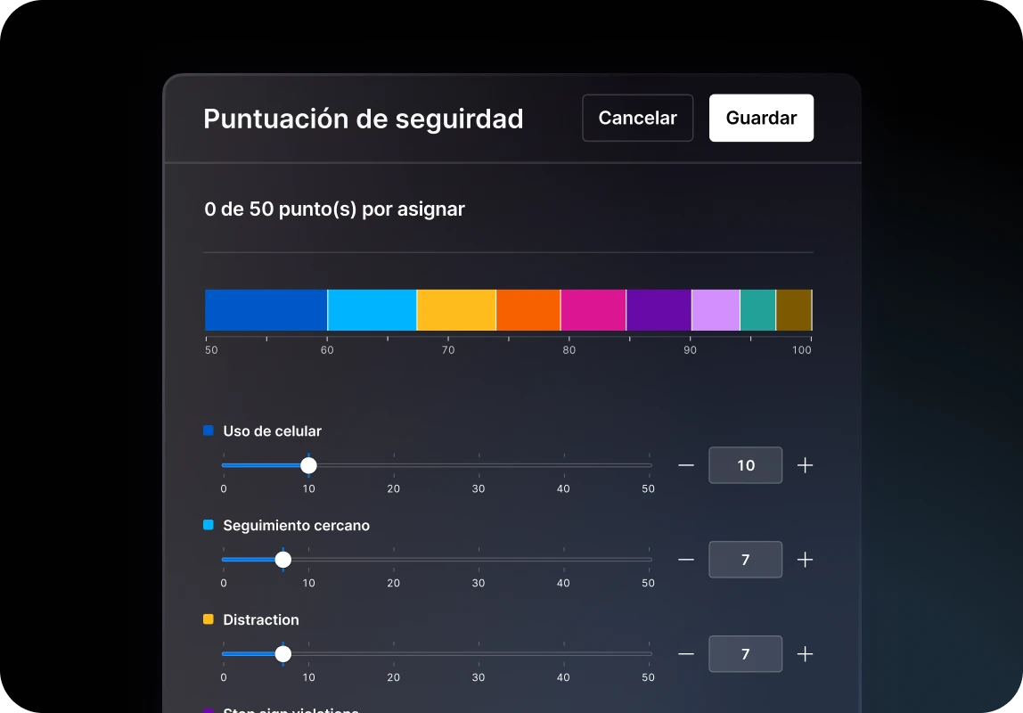Click the cyan legend square beside Seguimiento cercano
Viewport: 1023px width, 713px height.
(x=209, y=525)
